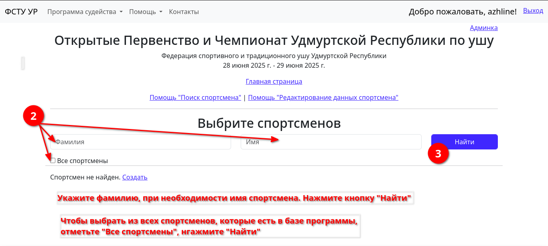Screen dimensions: 548x246
Task: Click the red circle marker numbered 3
Action: (x=438, y=154)
